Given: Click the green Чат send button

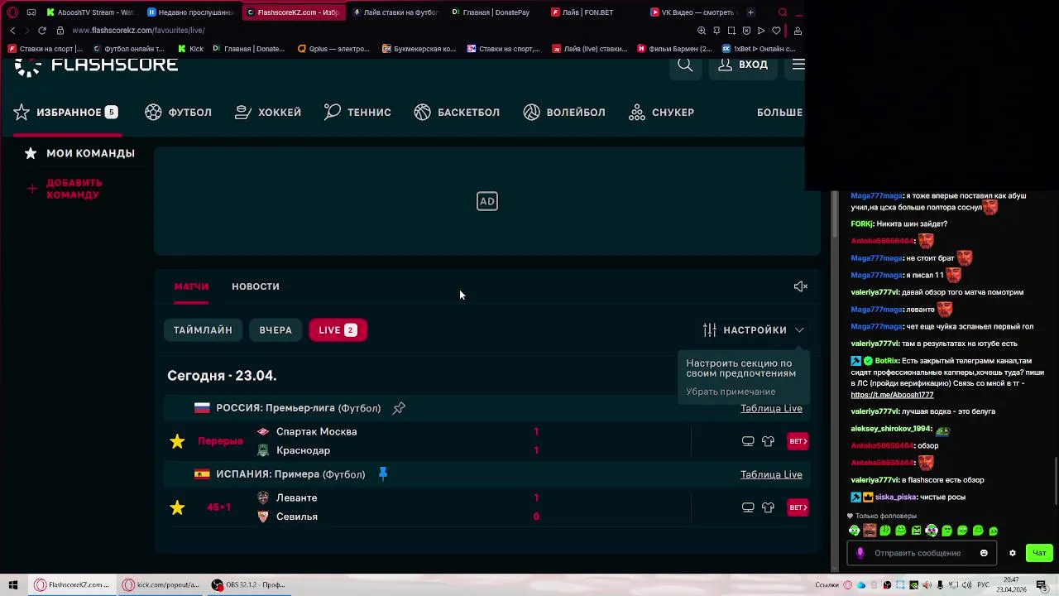Looking at the screenshot, I should pyautogui.click(x=1039, y=553).
